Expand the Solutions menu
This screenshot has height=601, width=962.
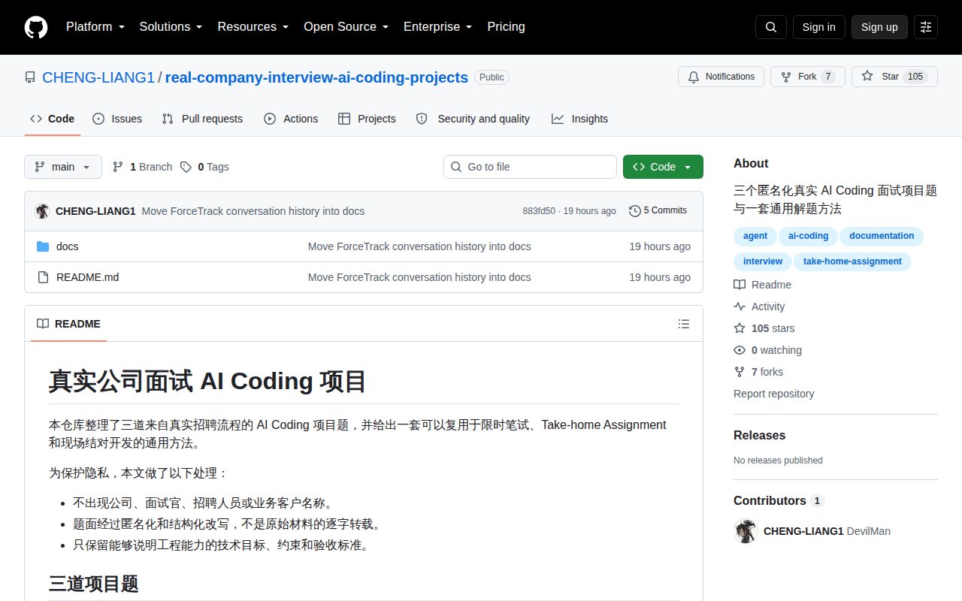171,27
